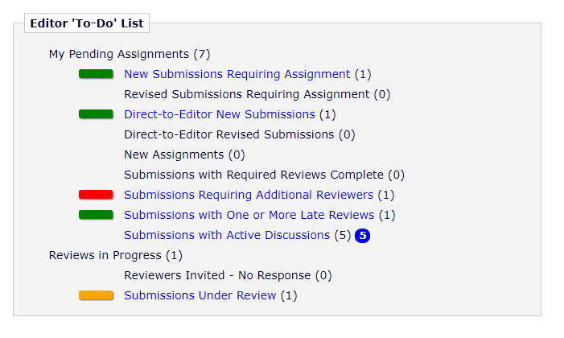Click the Editor 'To-Do' List title

(x=86, y=23)
